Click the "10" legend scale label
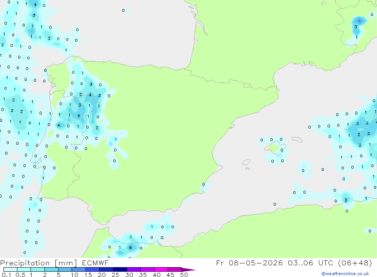 pos(75,275)
